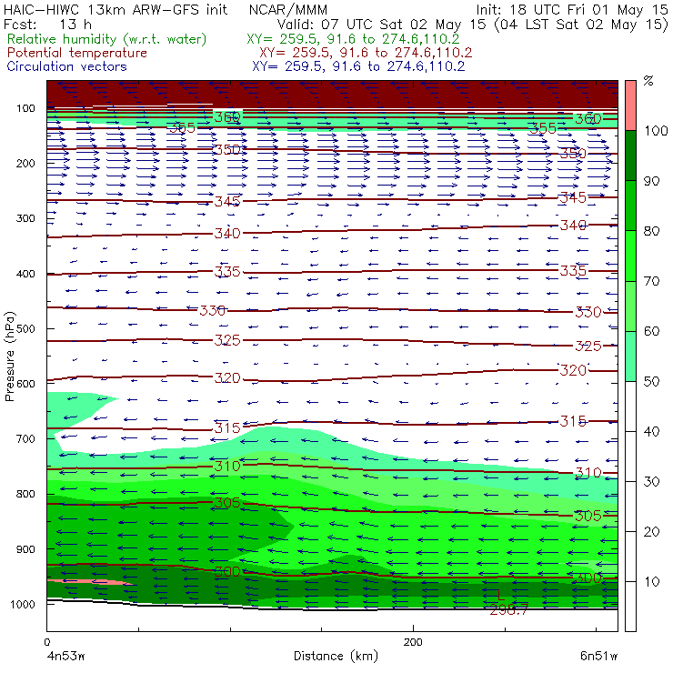The image size is (673, 673).
Task: Click the '6n51w' end coordinate label
Action: coord(598,656)
